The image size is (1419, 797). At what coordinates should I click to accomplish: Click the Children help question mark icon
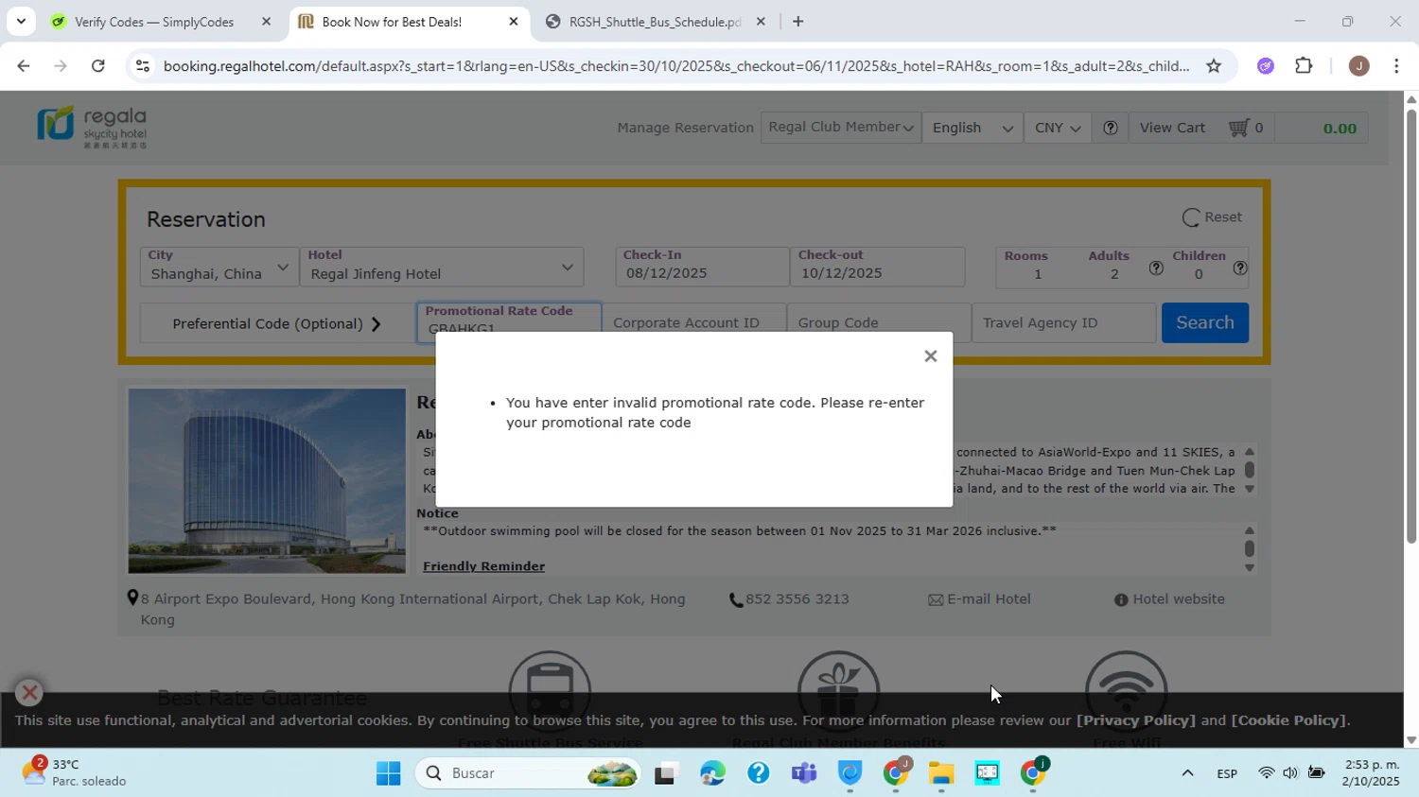coord(1240,269)
